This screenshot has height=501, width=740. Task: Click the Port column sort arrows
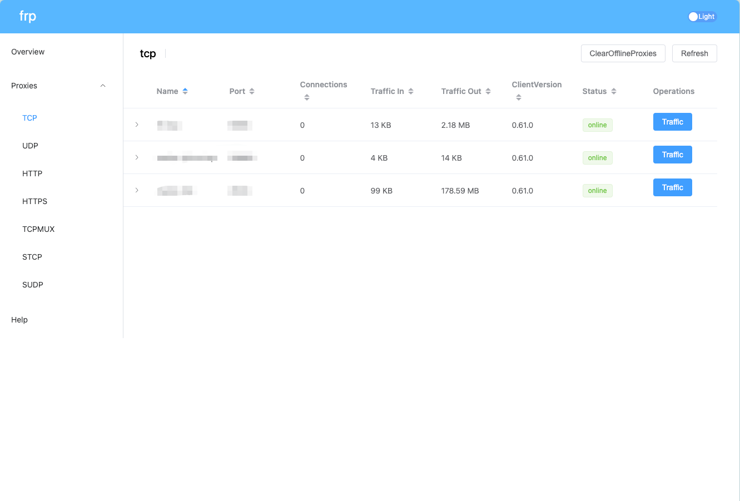[252, 91]
